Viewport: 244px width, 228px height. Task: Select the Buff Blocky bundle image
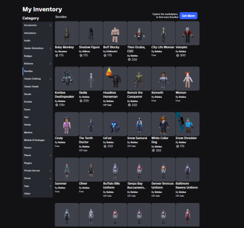(115, 33)
